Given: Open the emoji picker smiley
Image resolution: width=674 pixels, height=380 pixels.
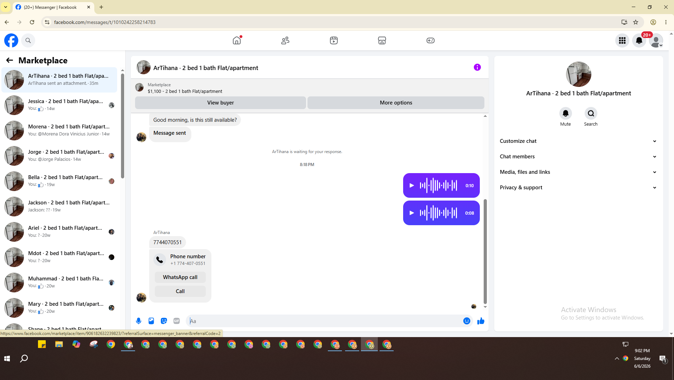Looking at the screenshot, I should tap(467, 321).
